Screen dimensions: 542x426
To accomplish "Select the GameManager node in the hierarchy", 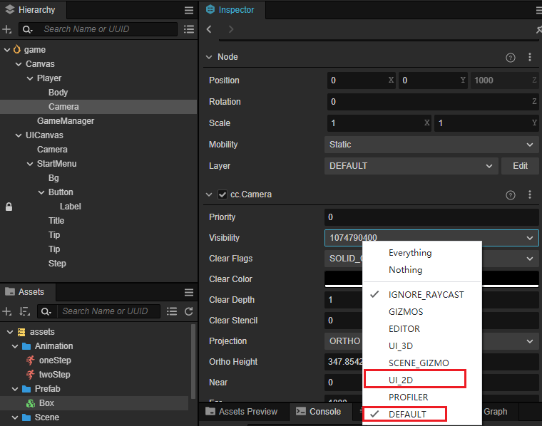I will point(66,121).
